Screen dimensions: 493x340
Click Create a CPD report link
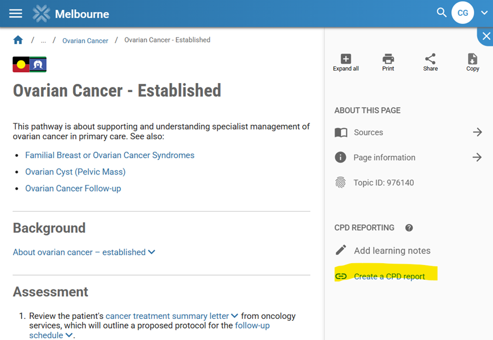click(x=389, y=276)
